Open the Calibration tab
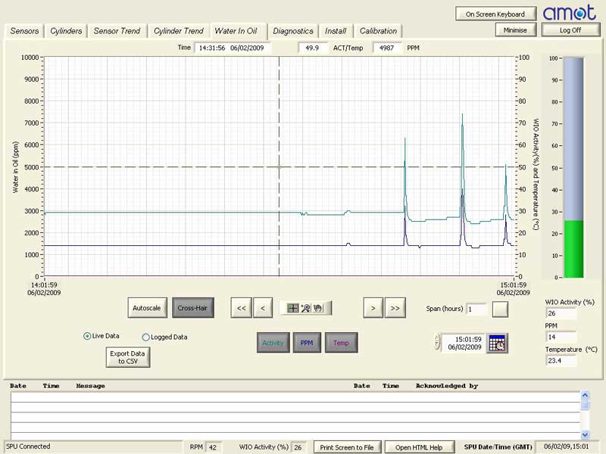Screen dimensions: 606x454 [x=378, y=31]
